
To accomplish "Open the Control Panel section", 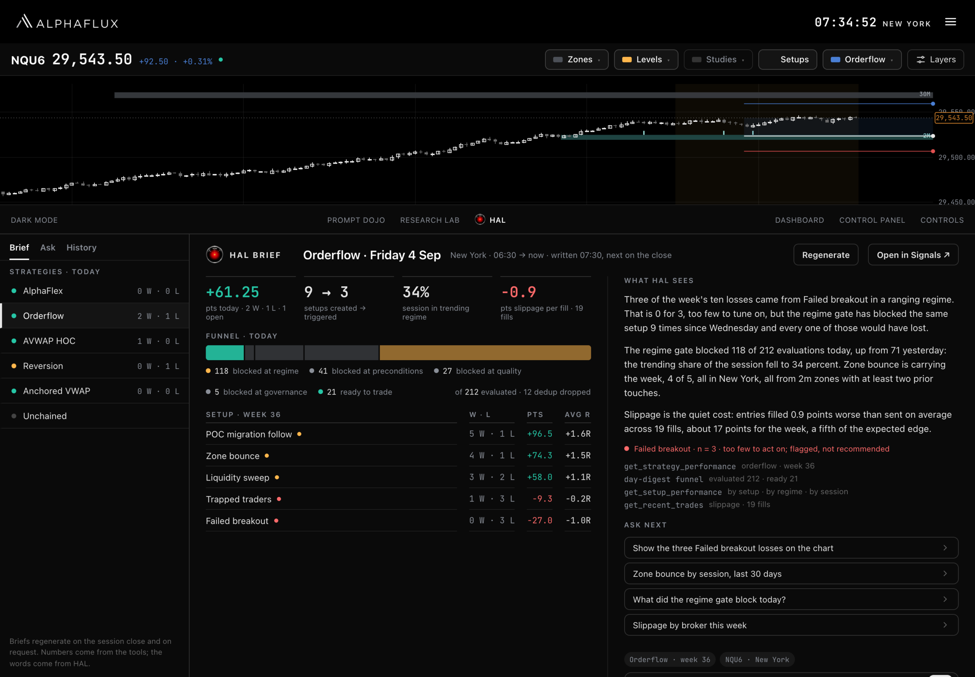I will (872, 220).
